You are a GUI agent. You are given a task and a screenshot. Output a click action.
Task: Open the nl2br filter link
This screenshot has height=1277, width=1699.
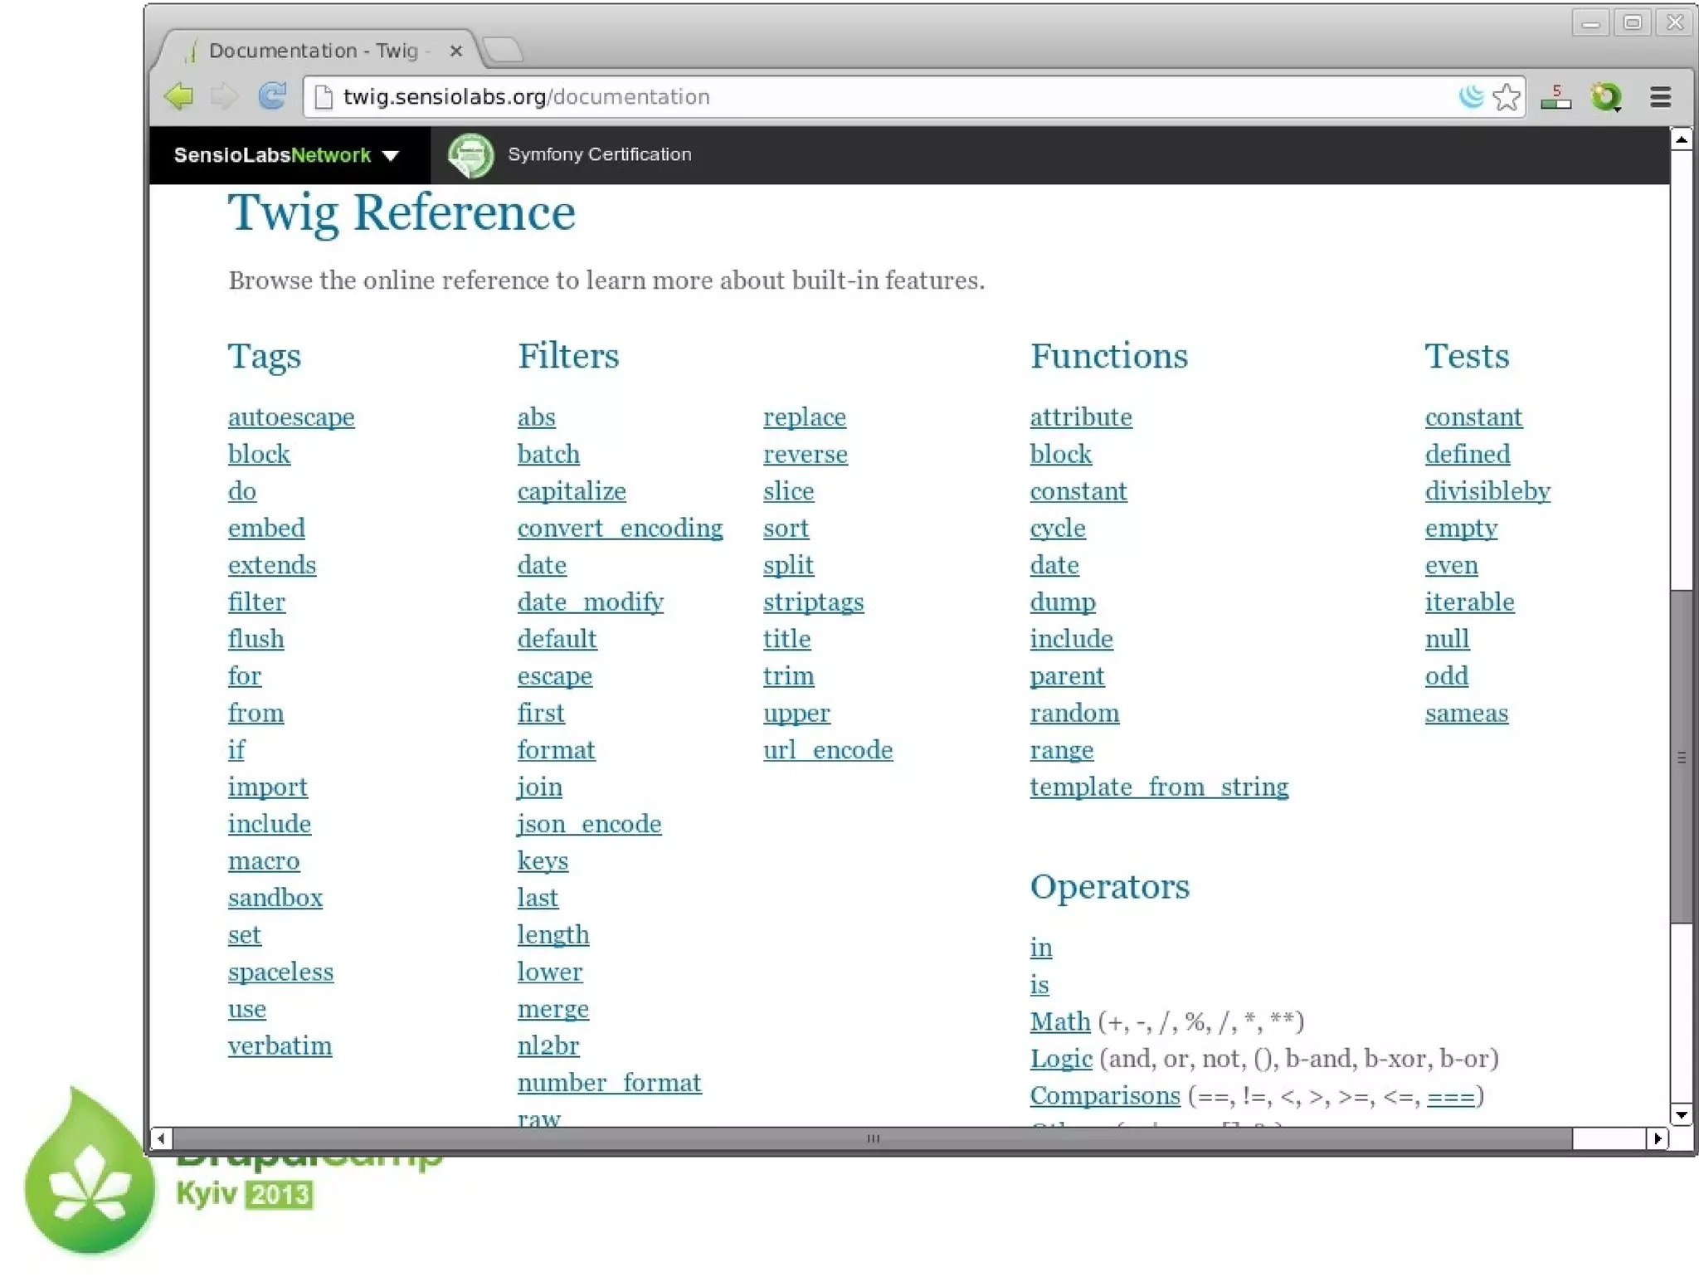coord(548,1046)
